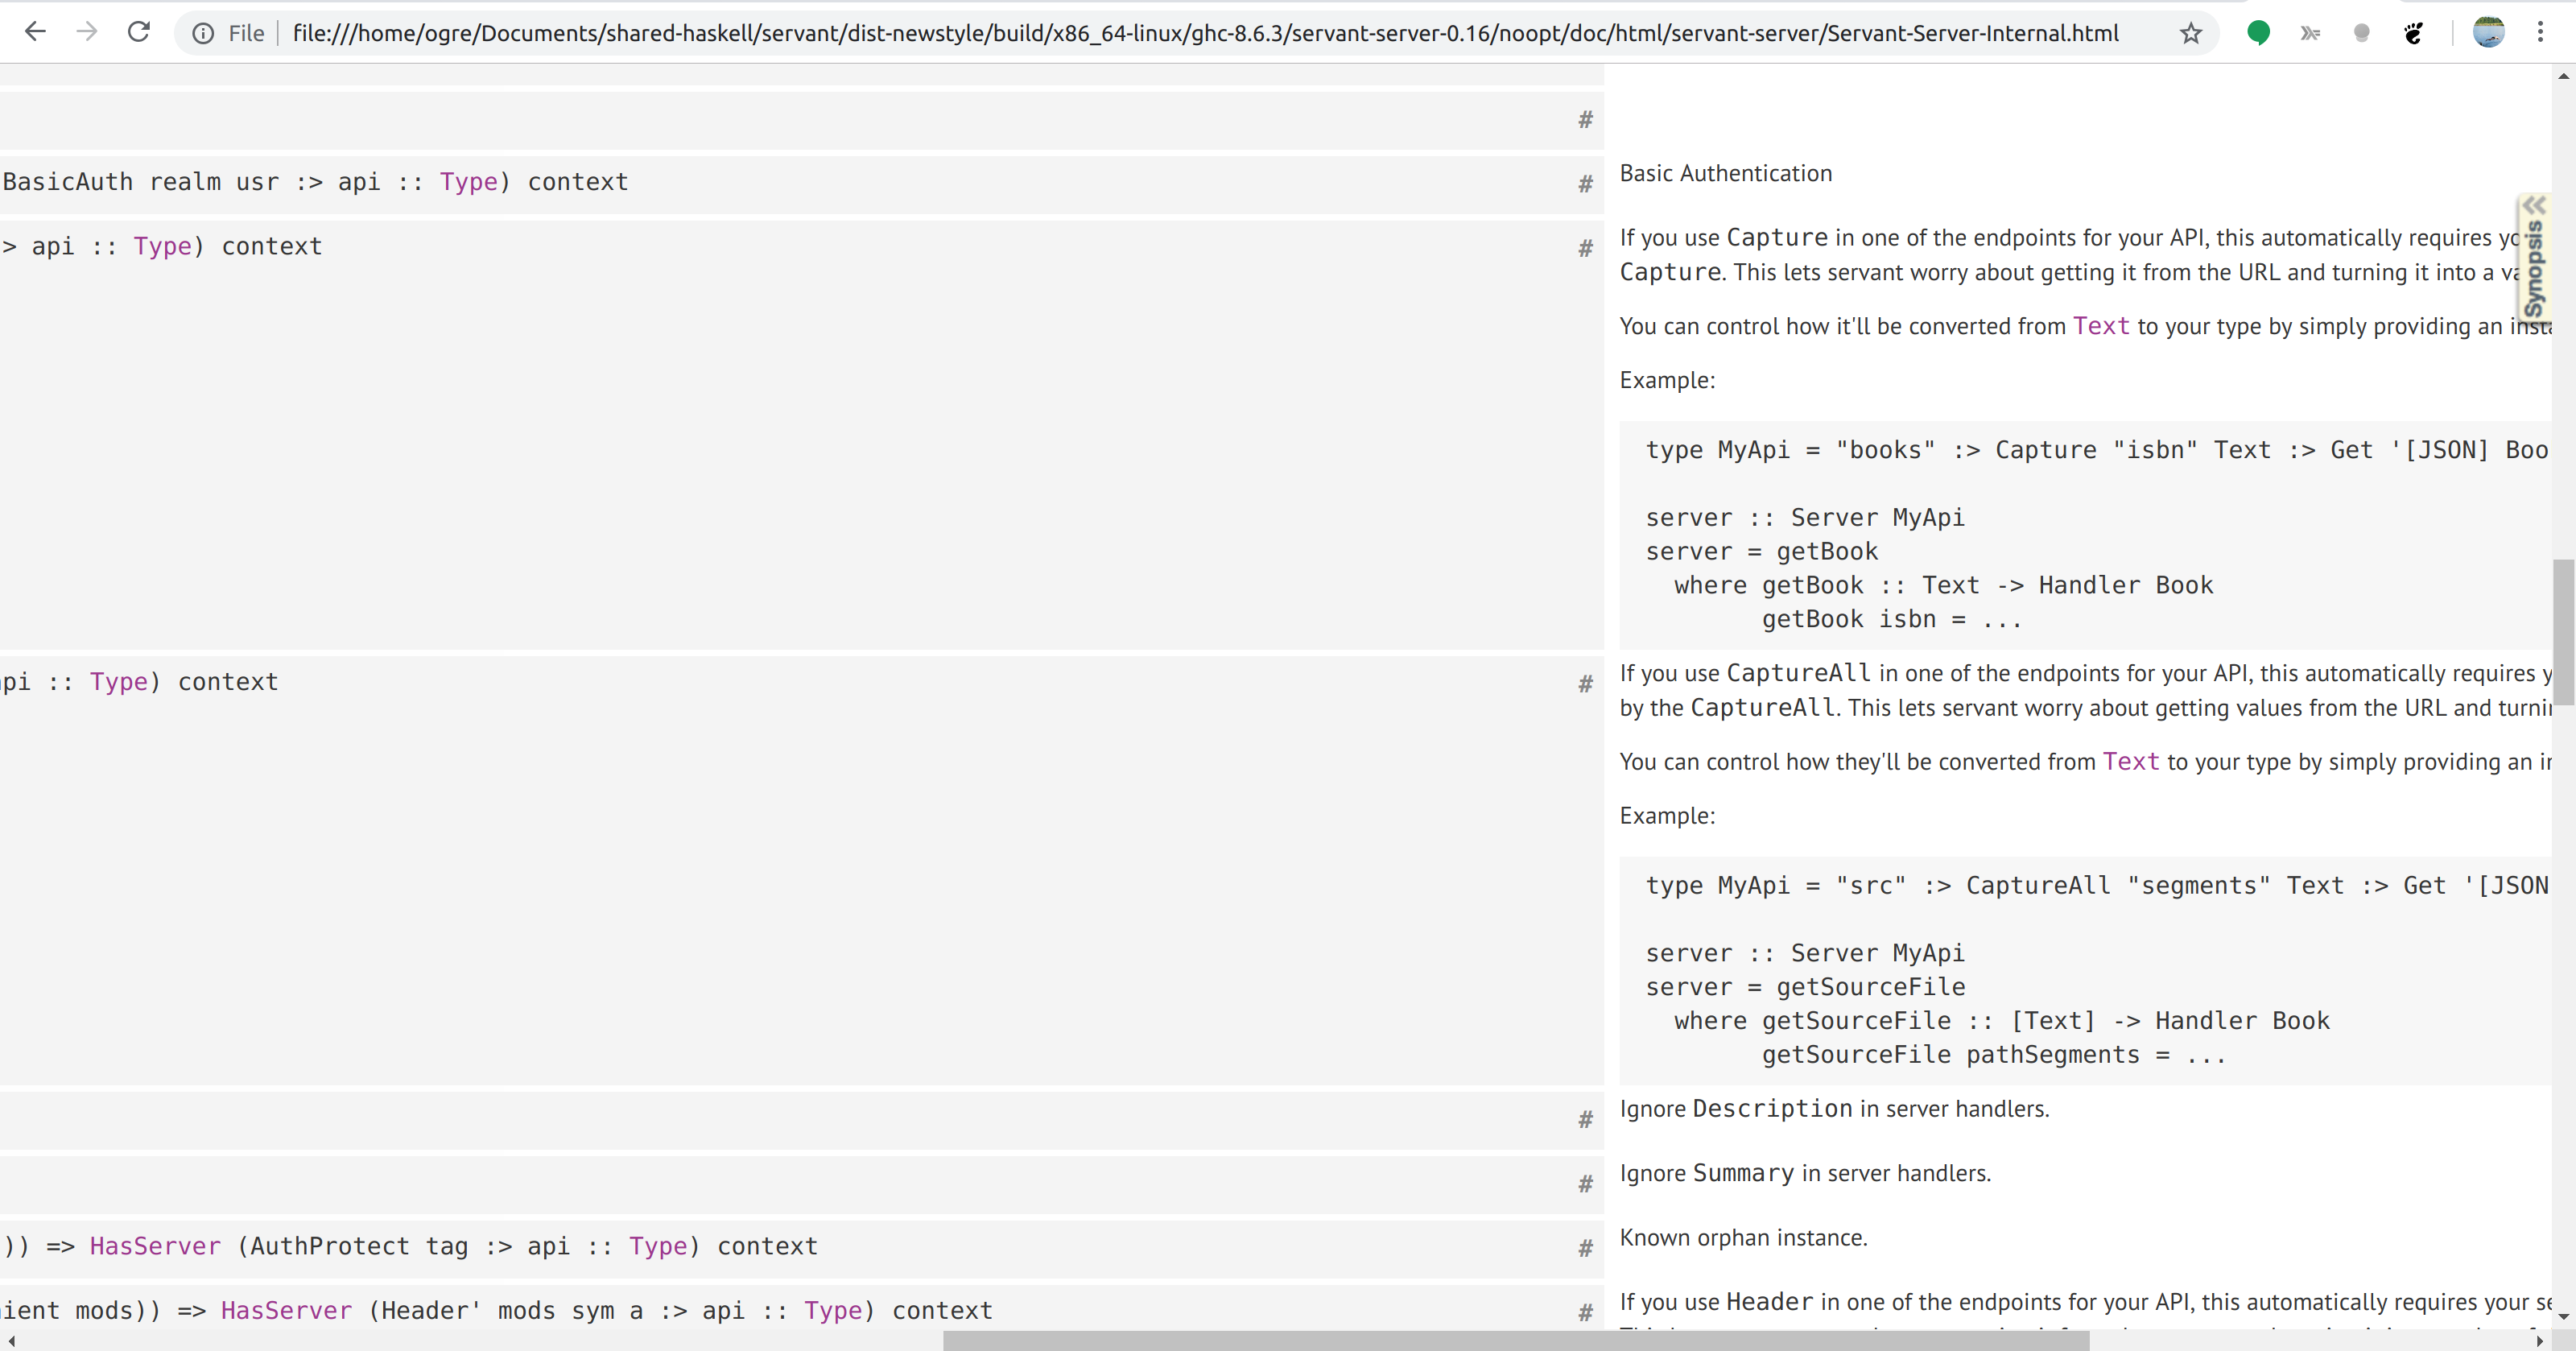Click the # anchor beside AuthProtect instance

pos(1585,1248)
